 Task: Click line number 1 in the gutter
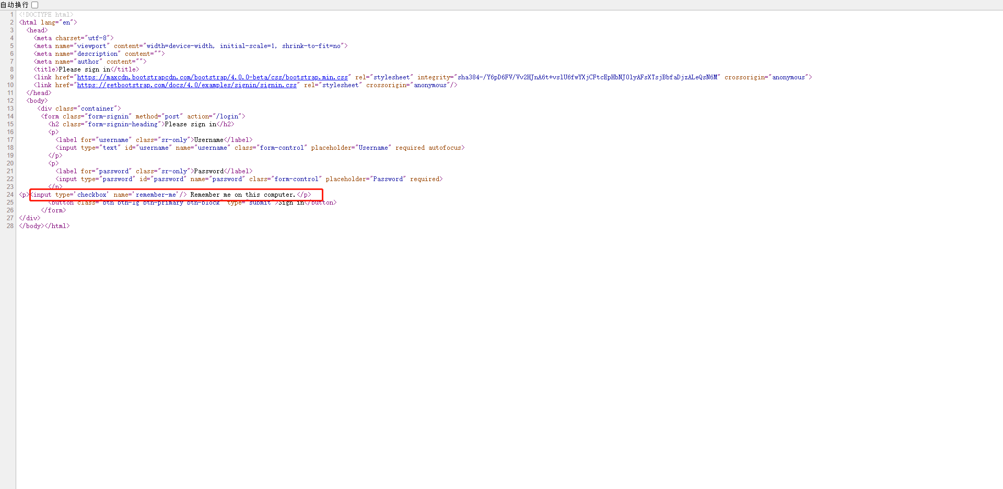pos(11,14)
